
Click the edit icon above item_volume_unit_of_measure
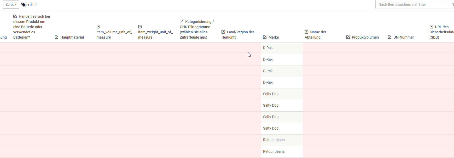click(x=98, y=27)
